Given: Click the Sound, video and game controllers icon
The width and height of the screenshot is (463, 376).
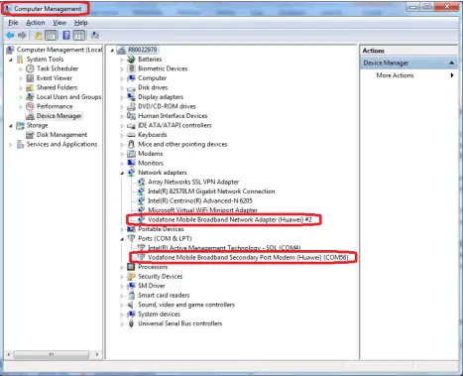Looking at the screenshot, I should [131, 305].
